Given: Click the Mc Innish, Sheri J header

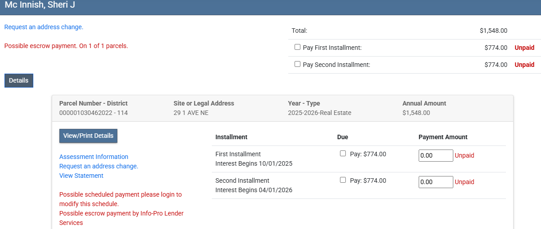Looking at the screenshot, I should tap(40, 5).
